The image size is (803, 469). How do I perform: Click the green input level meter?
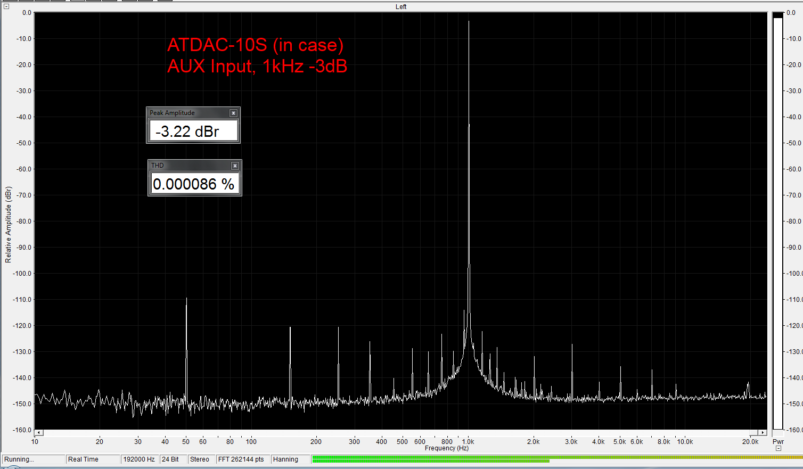coord(556,459)
